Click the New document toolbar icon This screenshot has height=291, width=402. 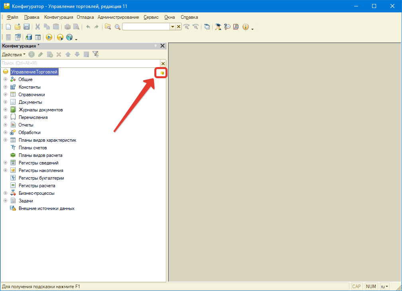8,27
